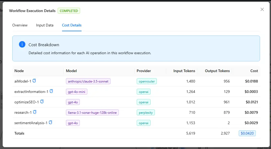The image size is (271, 149).
Task: Click the gpt-4o tag in sentimentAnalysis-1 row
Action: [73, 123]
